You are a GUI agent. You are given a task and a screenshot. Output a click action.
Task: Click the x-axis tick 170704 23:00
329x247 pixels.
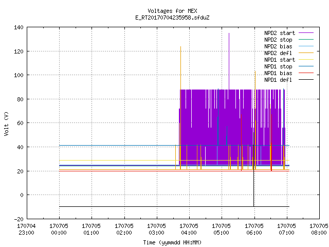(x=26, y=230)
